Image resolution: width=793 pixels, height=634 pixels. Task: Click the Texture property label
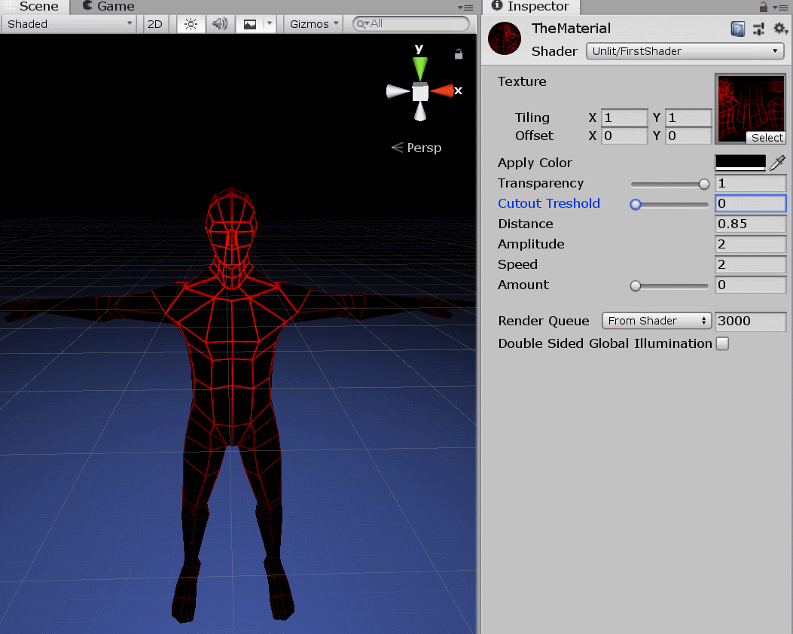(522, 81)
